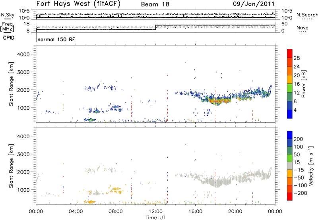Screen dimensions: 318x220
Task: Click the red bottom segment of Velocity color bar
Action: tap(290, 197)
